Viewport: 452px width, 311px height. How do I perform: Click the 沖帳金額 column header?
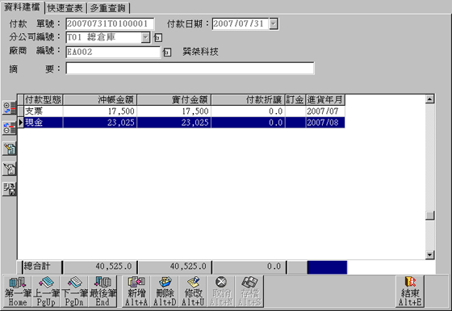(100, 100)
